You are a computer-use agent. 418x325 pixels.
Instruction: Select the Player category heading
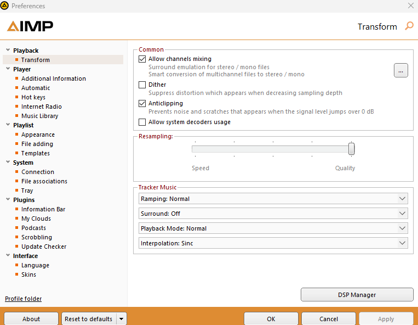click(22, 69)
